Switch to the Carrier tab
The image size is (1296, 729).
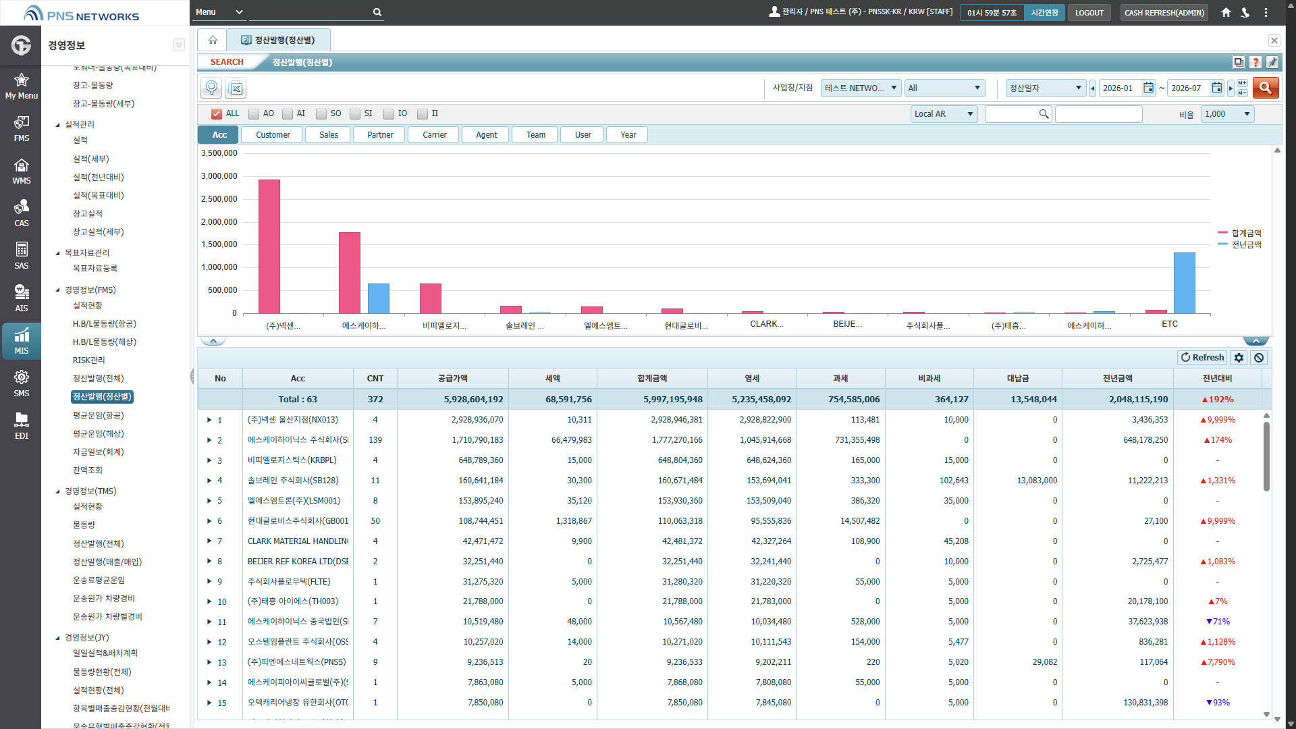(x=435, y=135)
